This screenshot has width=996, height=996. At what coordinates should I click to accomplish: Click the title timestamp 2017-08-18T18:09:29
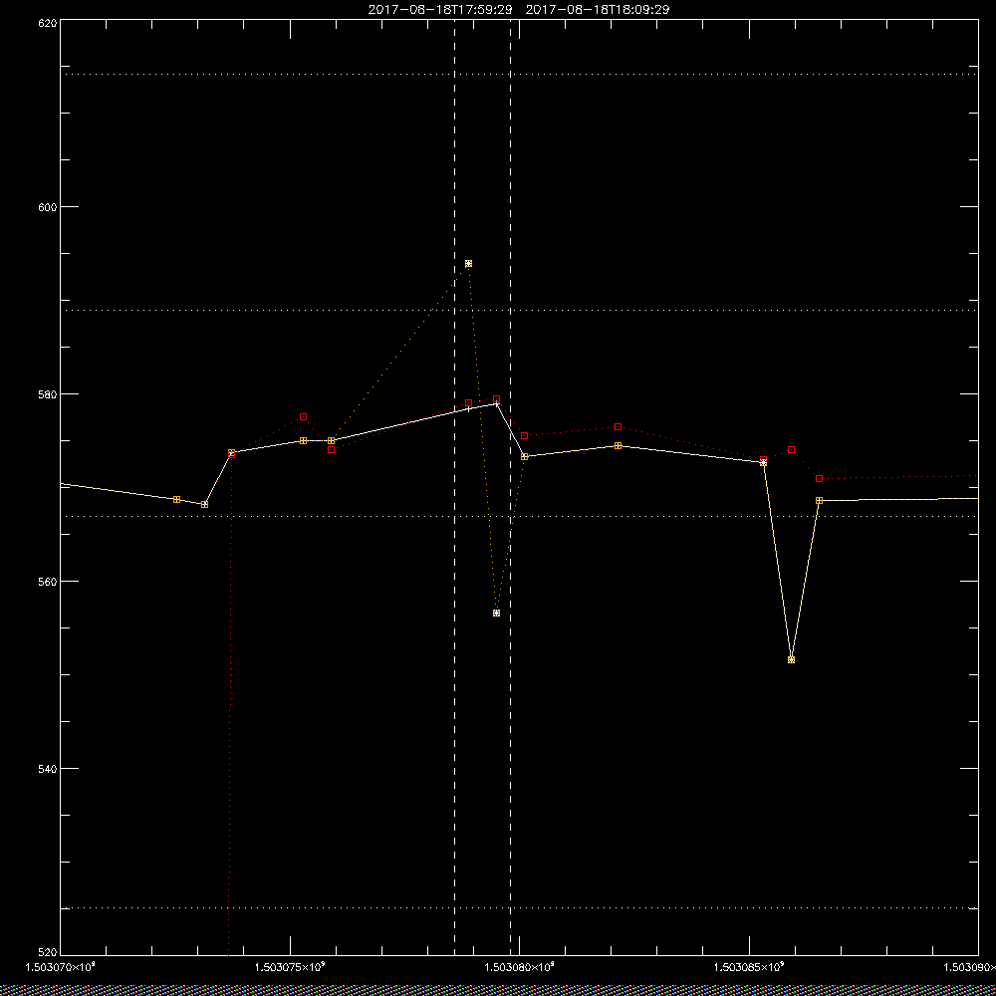pos(598,10)
